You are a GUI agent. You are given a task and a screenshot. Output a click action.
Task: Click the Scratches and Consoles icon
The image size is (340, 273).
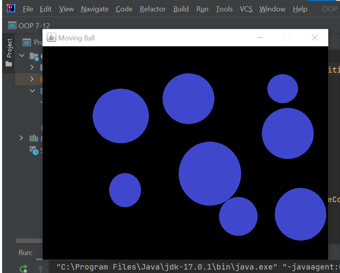tap(33, 150)
